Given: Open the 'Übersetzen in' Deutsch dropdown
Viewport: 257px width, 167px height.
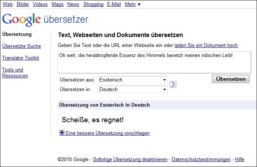Looking at the screenshot, I should [x=132, y=89].
